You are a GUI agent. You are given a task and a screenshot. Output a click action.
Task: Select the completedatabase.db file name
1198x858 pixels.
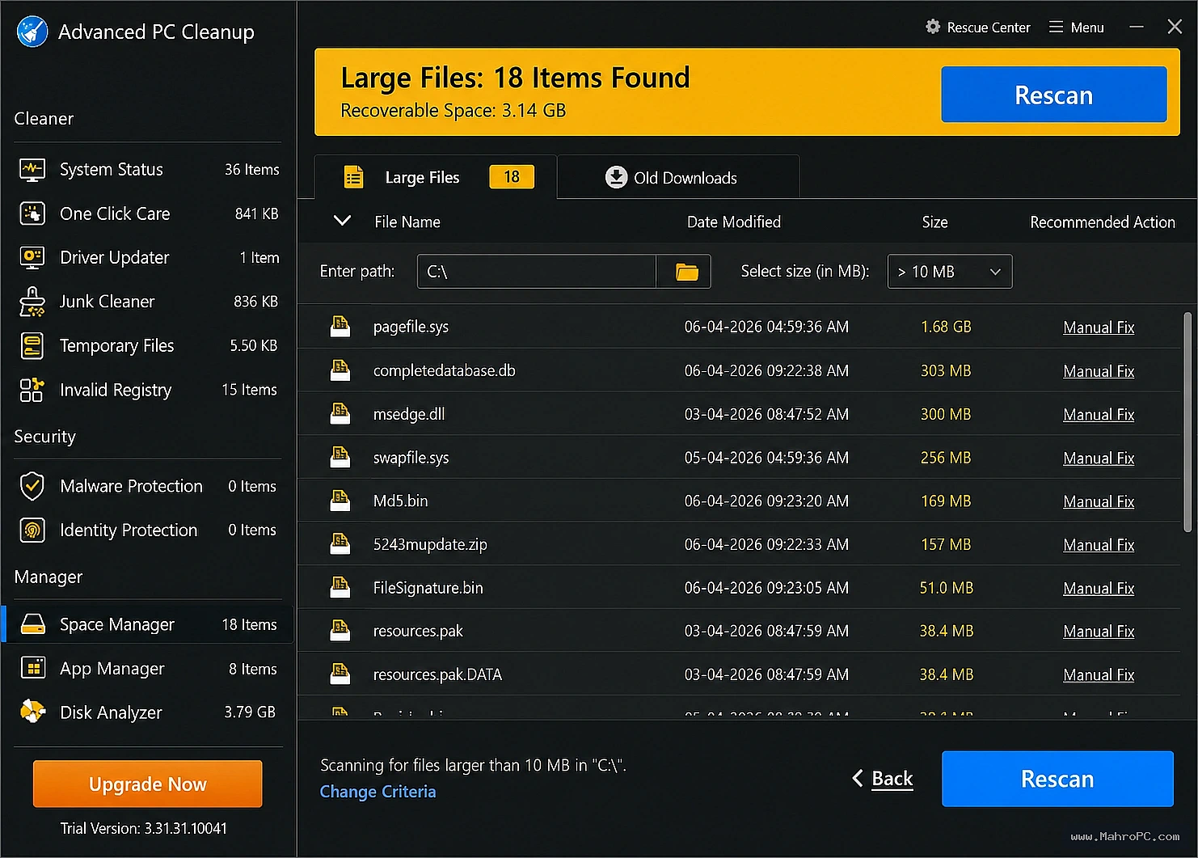click(x=444, y=370)
